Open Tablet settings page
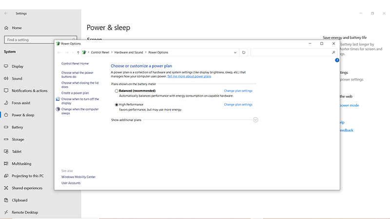 (x=17, y=151)
